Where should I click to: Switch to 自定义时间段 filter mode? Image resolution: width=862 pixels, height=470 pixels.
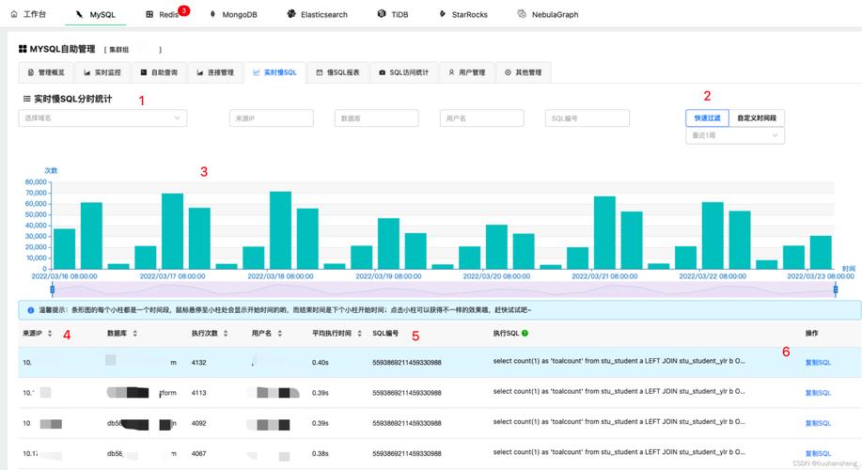click(x=757, y=117)
